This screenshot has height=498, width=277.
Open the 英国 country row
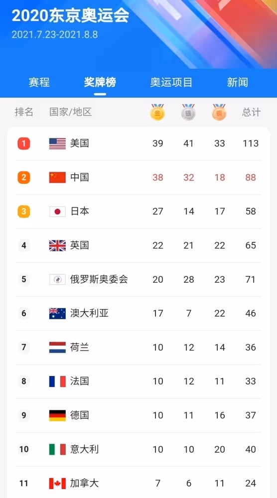[138, 246]
